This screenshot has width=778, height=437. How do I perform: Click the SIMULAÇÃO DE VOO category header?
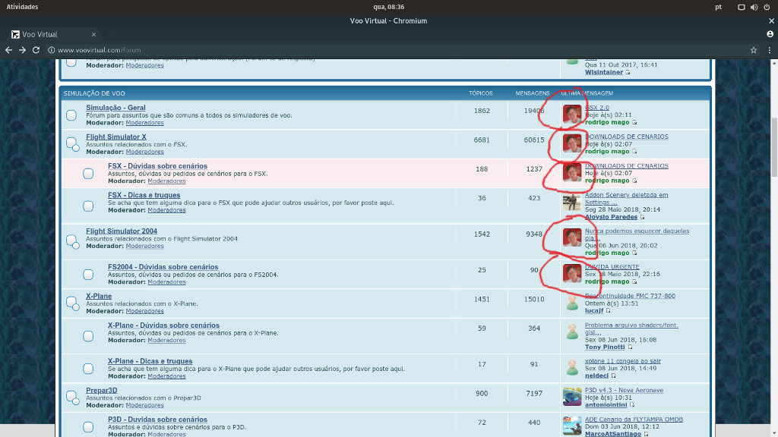94,93
